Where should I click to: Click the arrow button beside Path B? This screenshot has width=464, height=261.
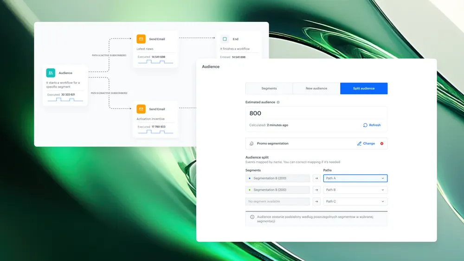pos(316,190)
